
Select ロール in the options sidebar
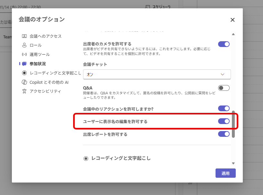(36, 45)
